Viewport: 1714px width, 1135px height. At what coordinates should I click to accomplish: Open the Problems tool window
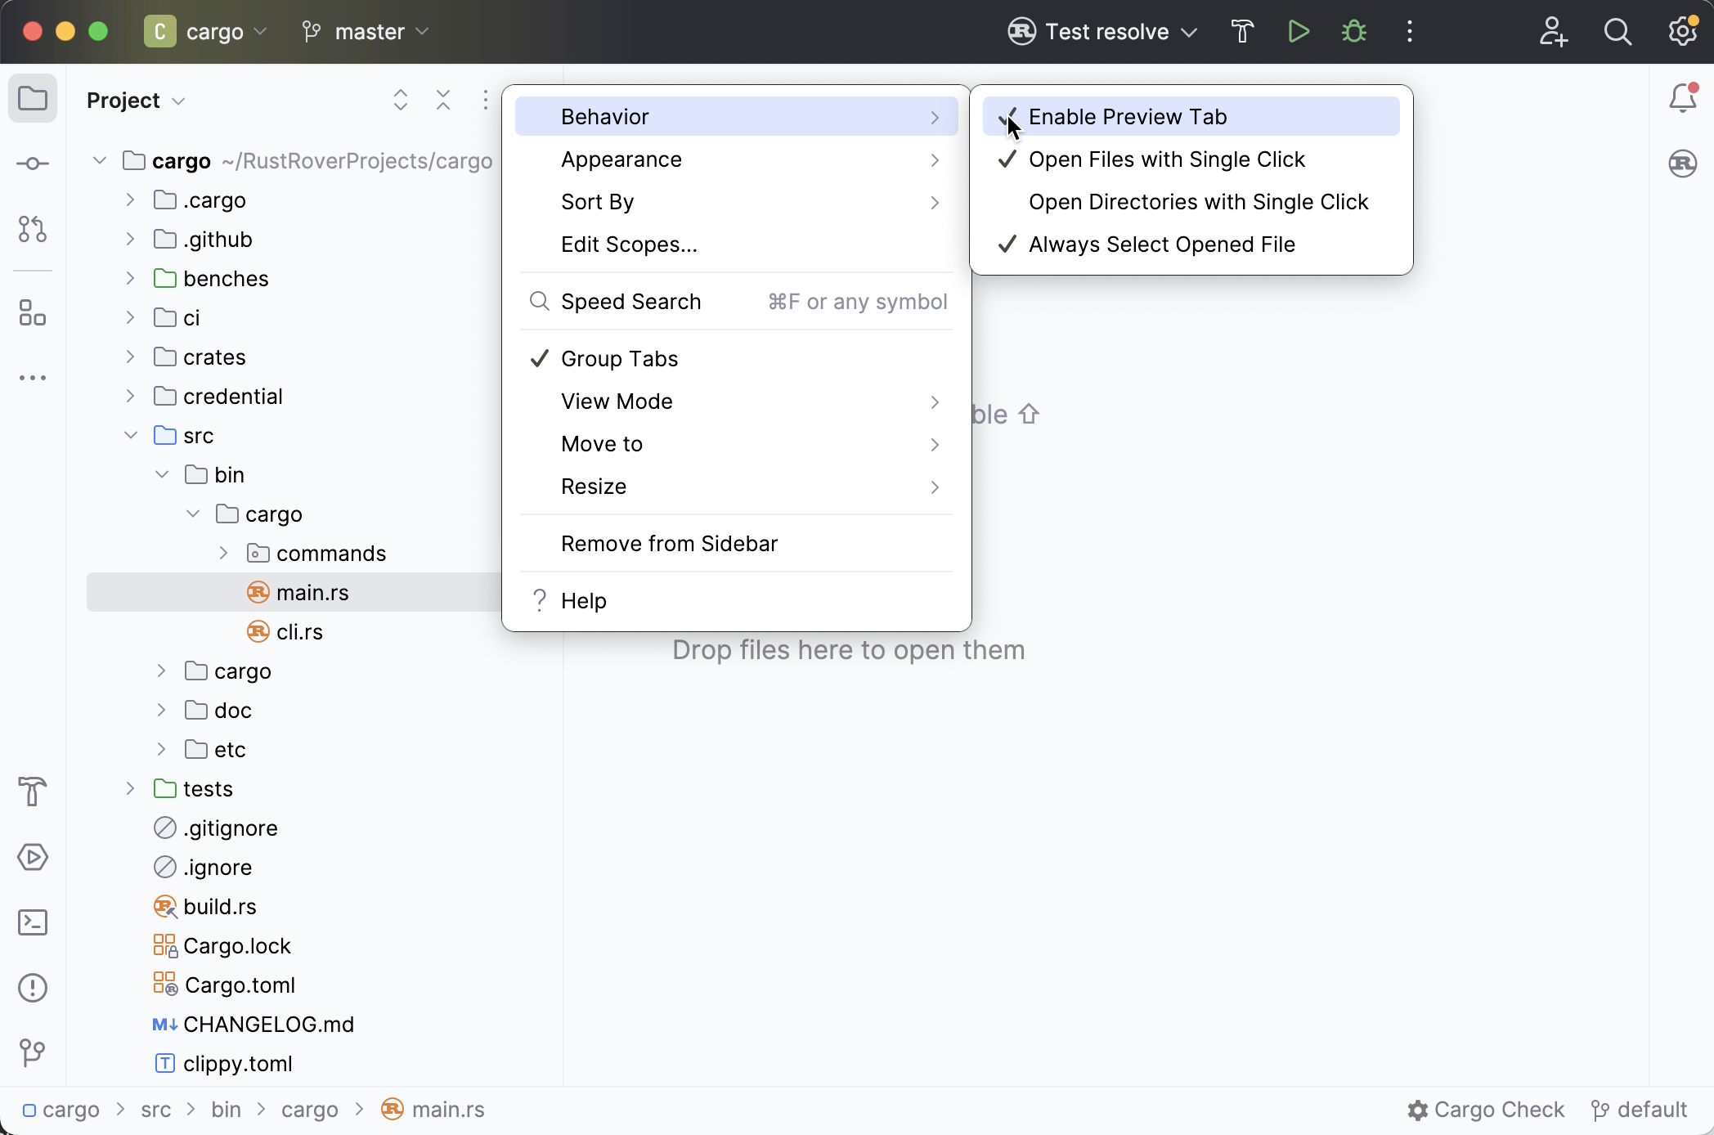tap(33, 988)
